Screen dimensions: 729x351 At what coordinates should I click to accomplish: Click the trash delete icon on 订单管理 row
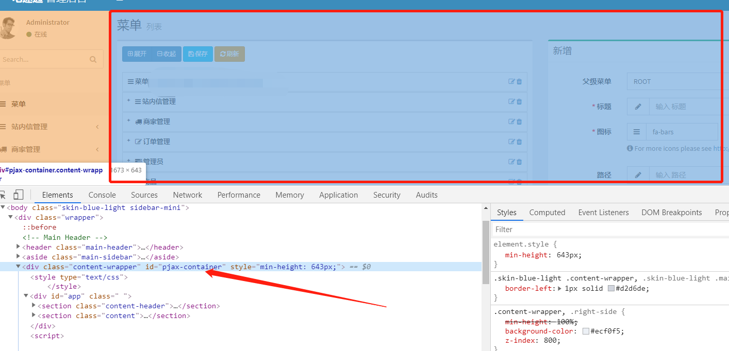519,141
